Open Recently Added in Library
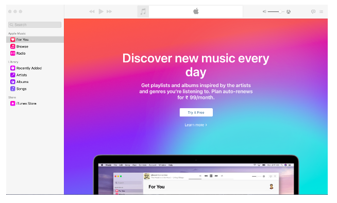 [x=35, y=68]
